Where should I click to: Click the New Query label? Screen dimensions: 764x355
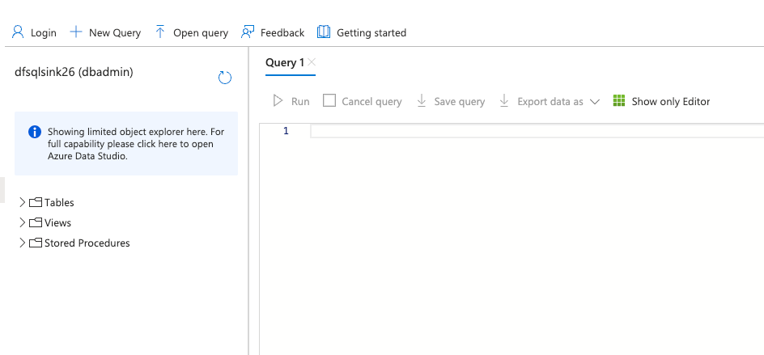coord(115,32)
